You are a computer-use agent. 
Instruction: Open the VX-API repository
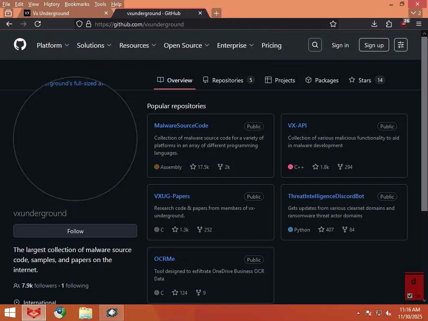(297, 125)
